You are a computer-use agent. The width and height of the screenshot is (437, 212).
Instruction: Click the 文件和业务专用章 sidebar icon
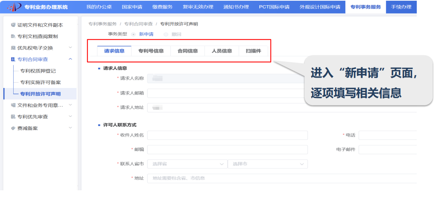13,105
